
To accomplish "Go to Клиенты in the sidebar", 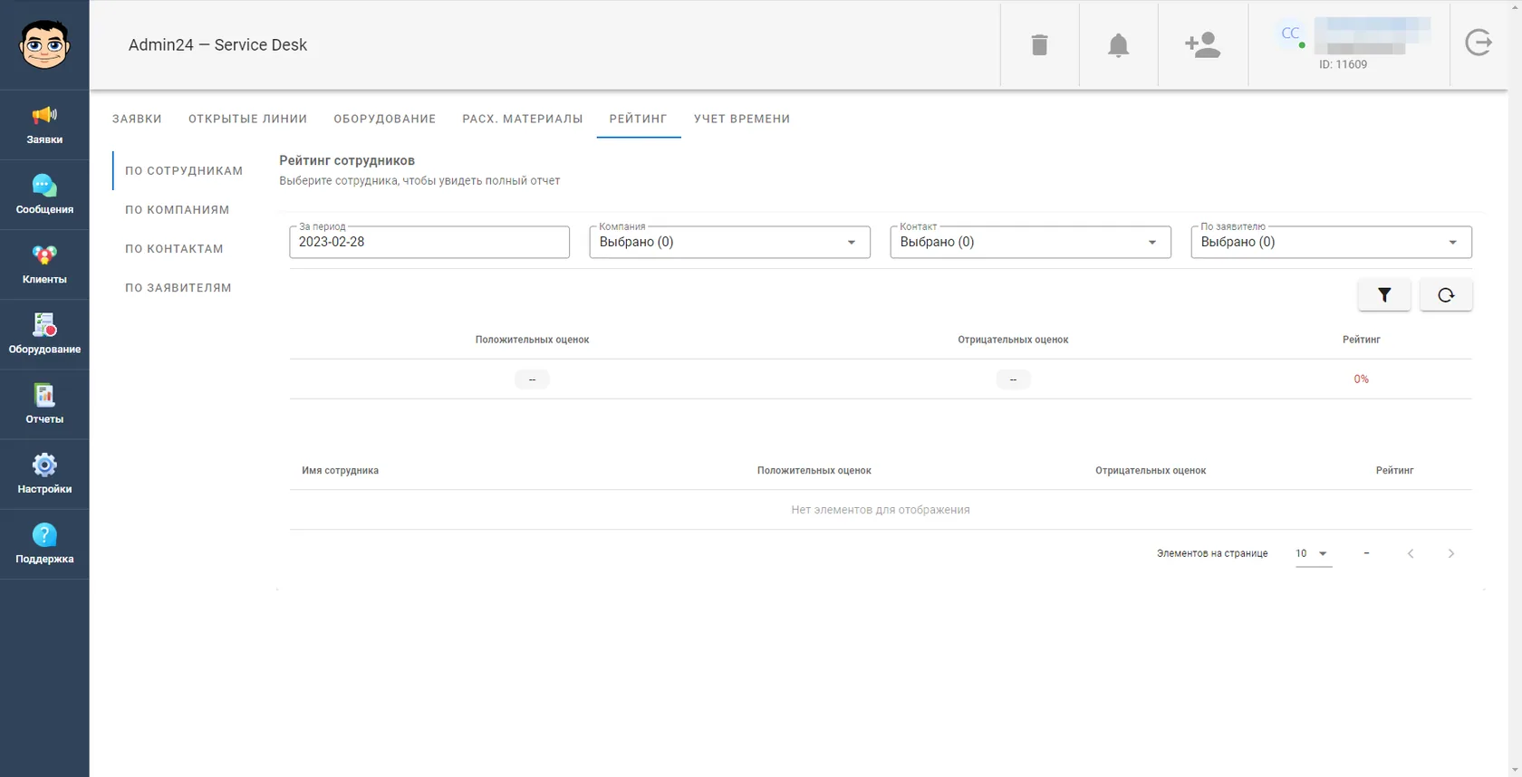I will tap(44, 264).
